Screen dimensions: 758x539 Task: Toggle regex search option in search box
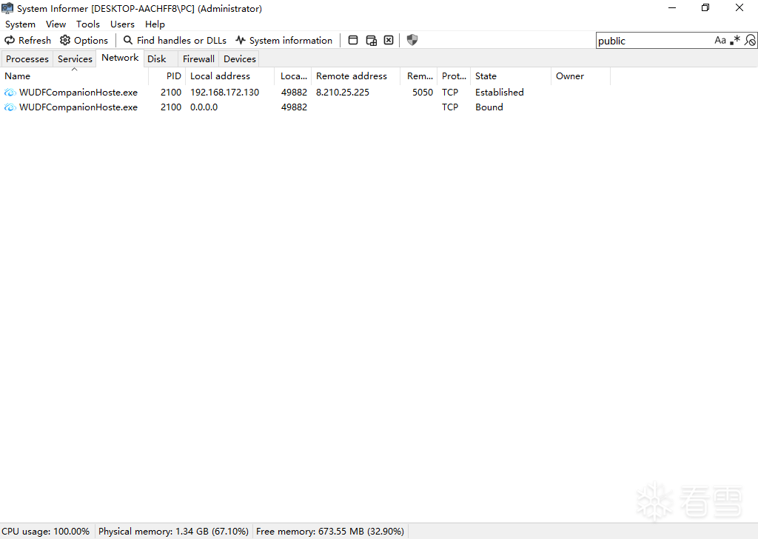[735, 41]
